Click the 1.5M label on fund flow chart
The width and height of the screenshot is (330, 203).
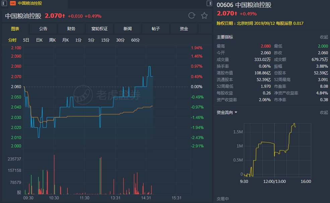click(x=238, y=132)
